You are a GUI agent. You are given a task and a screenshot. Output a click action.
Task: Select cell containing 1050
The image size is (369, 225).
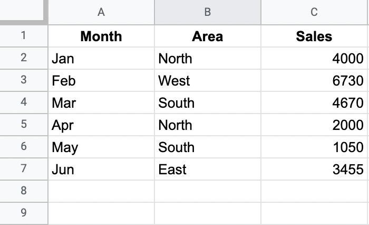click(x=314, y=147)
